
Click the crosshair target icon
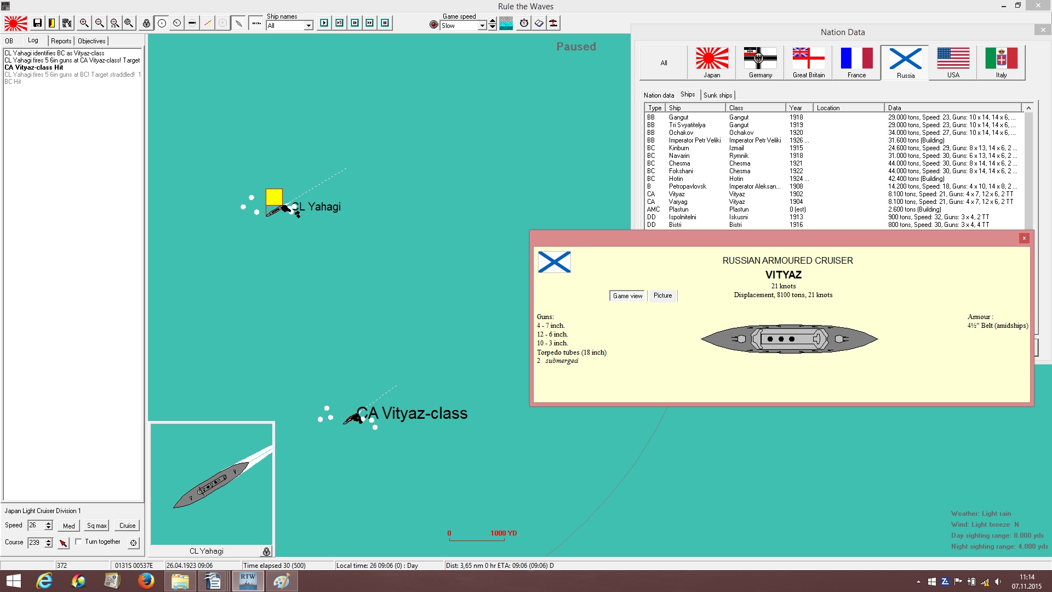133,543
